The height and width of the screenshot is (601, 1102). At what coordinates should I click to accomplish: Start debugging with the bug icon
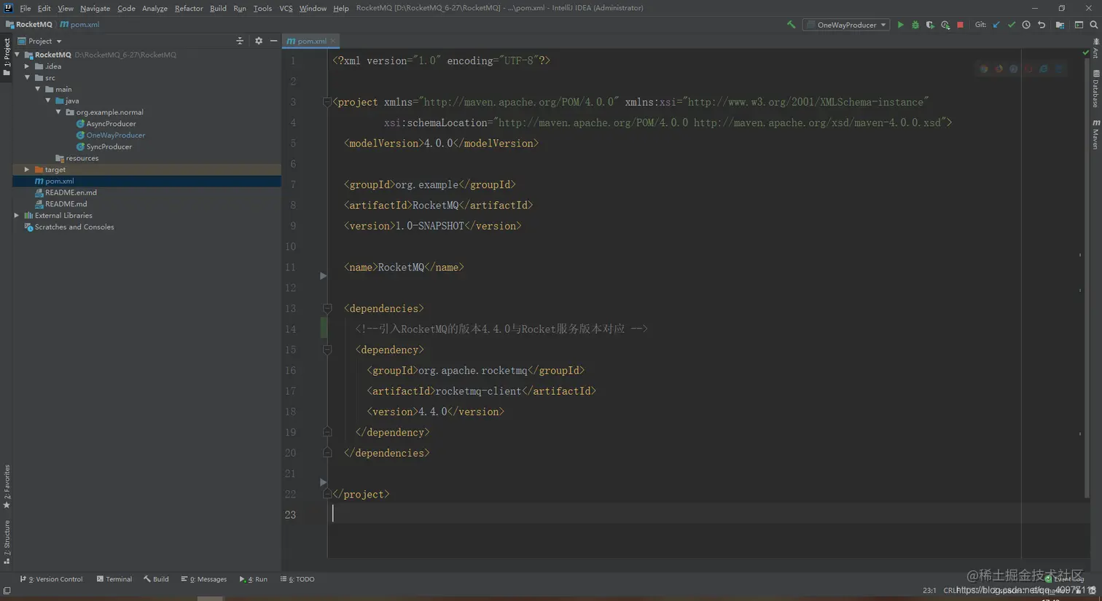click(x=915, y=25)
